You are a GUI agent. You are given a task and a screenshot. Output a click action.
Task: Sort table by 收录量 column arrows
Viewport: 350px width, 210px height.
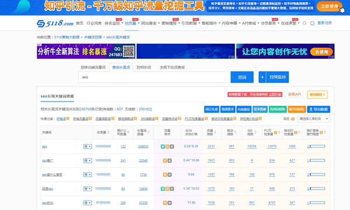(x=108, y=132)
